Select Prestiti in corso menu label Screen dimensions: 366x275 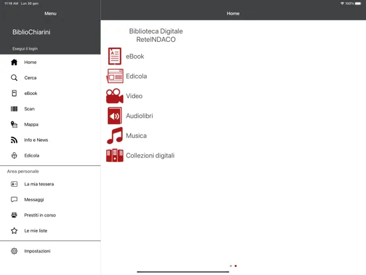point(40,215)
